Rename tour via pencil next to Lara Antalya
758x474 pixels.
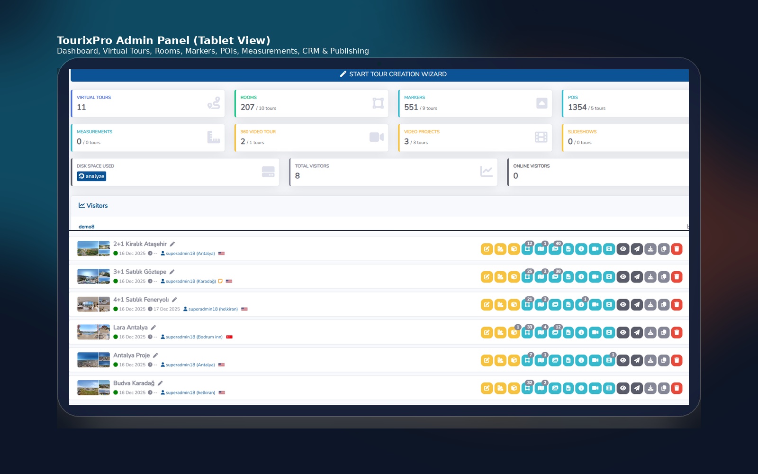(153, 328)
